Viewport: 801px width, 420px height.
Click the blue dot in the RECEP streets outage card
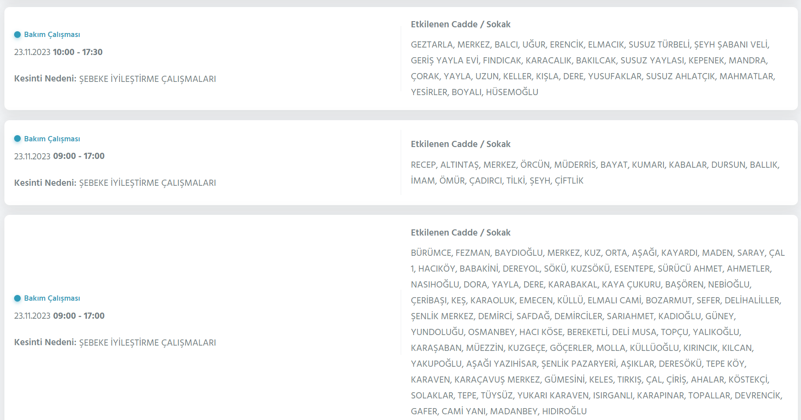coord(17,139)
